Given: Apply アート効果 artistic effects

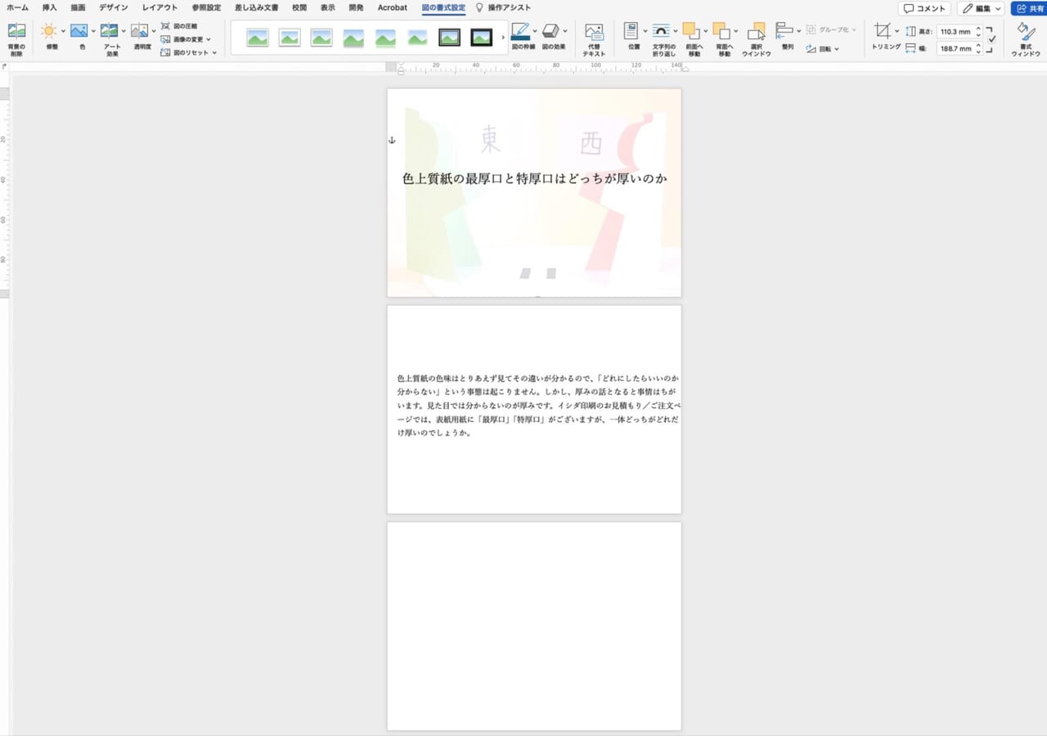Looking at the screenshot, I should [x=111, y=37].
